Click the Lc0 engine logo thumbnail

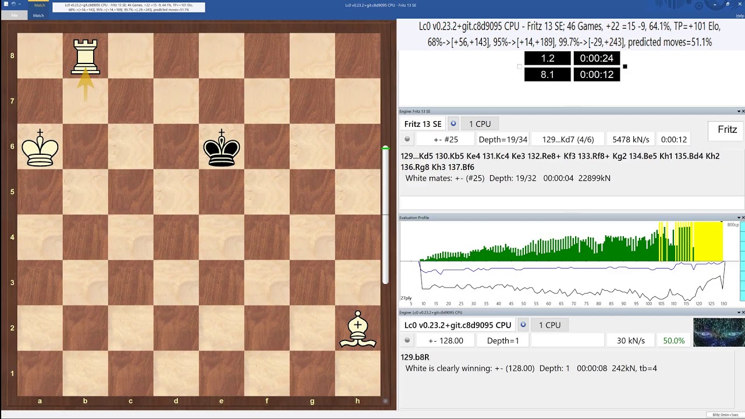719,332
